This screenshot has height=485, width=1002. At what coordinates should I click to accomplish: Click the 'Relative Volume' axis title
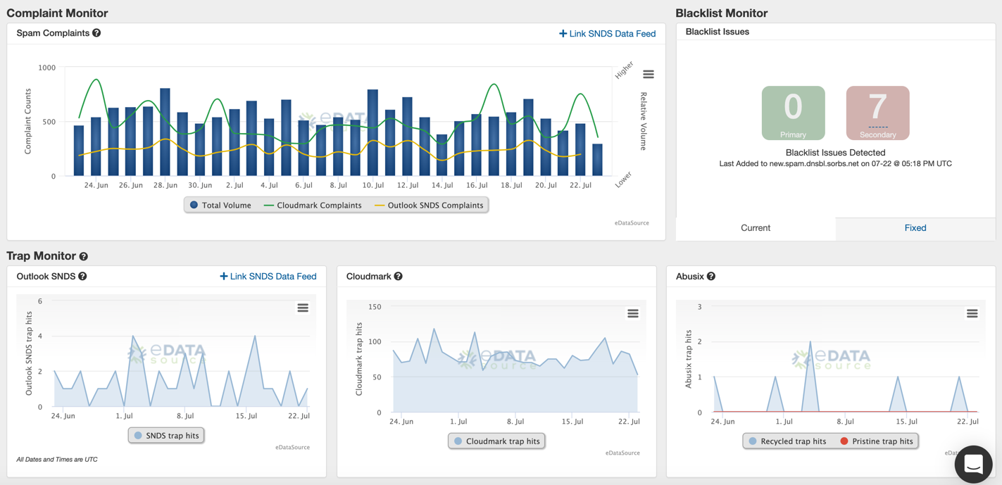[x=644, y=121]
